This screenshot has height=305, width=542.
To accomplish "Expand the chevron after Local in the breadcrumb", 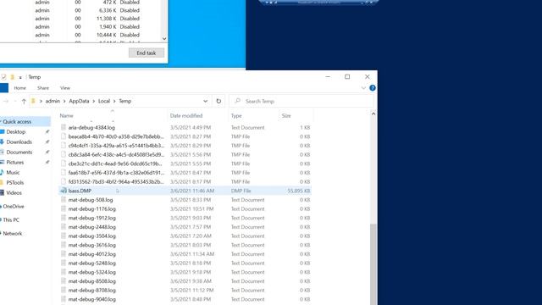I will (x=114, y=101).
